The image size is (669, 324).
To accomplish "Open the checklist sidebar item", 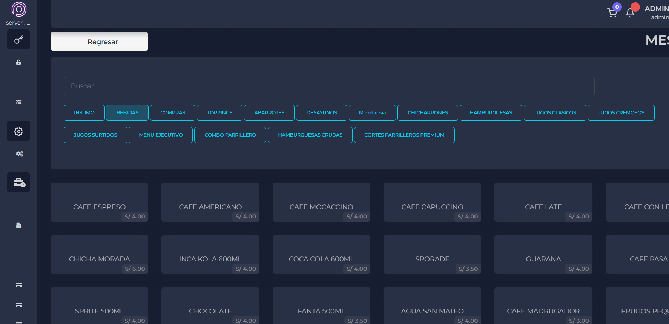I will [x=19, y=102].
